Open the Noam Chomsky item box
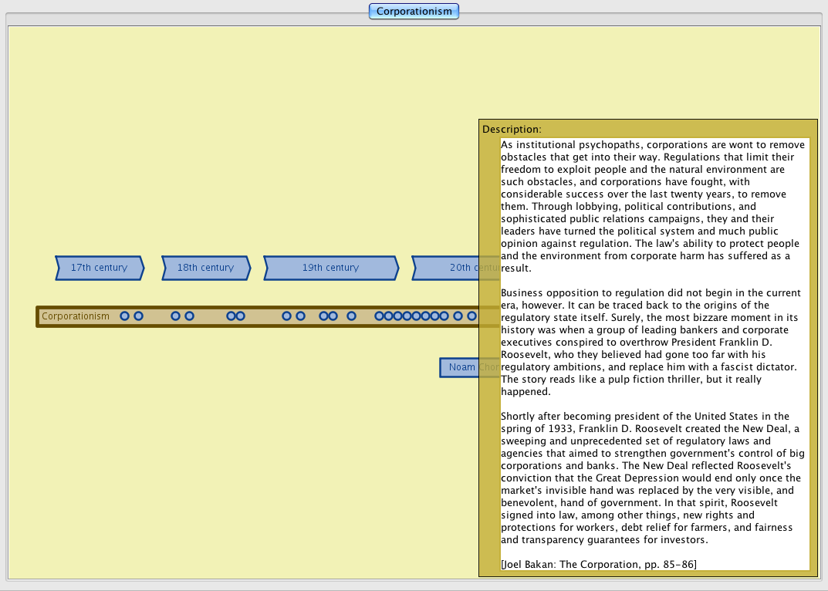This screenshot has height=591, width=828. pos(461,367)
